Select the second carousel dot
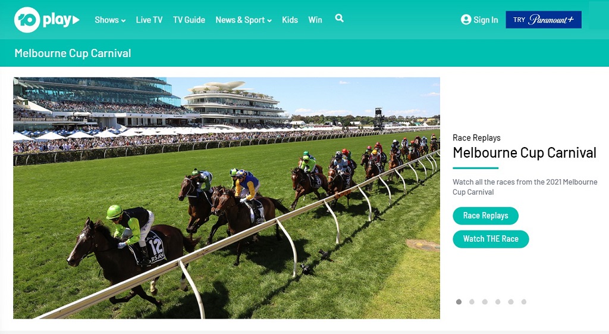Image resolution: width=609 pixels, height=334 pixels. pyautogui.click(x=472, y=302)
